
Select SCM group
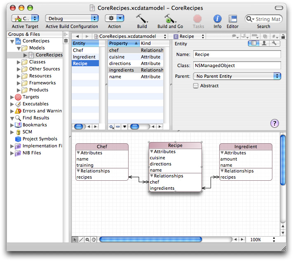[27, 132]
